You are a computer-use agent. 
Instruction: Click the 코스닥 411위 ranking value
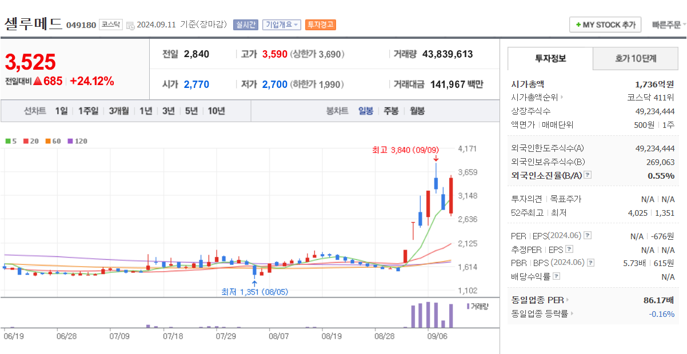click(x=651, y=98)
